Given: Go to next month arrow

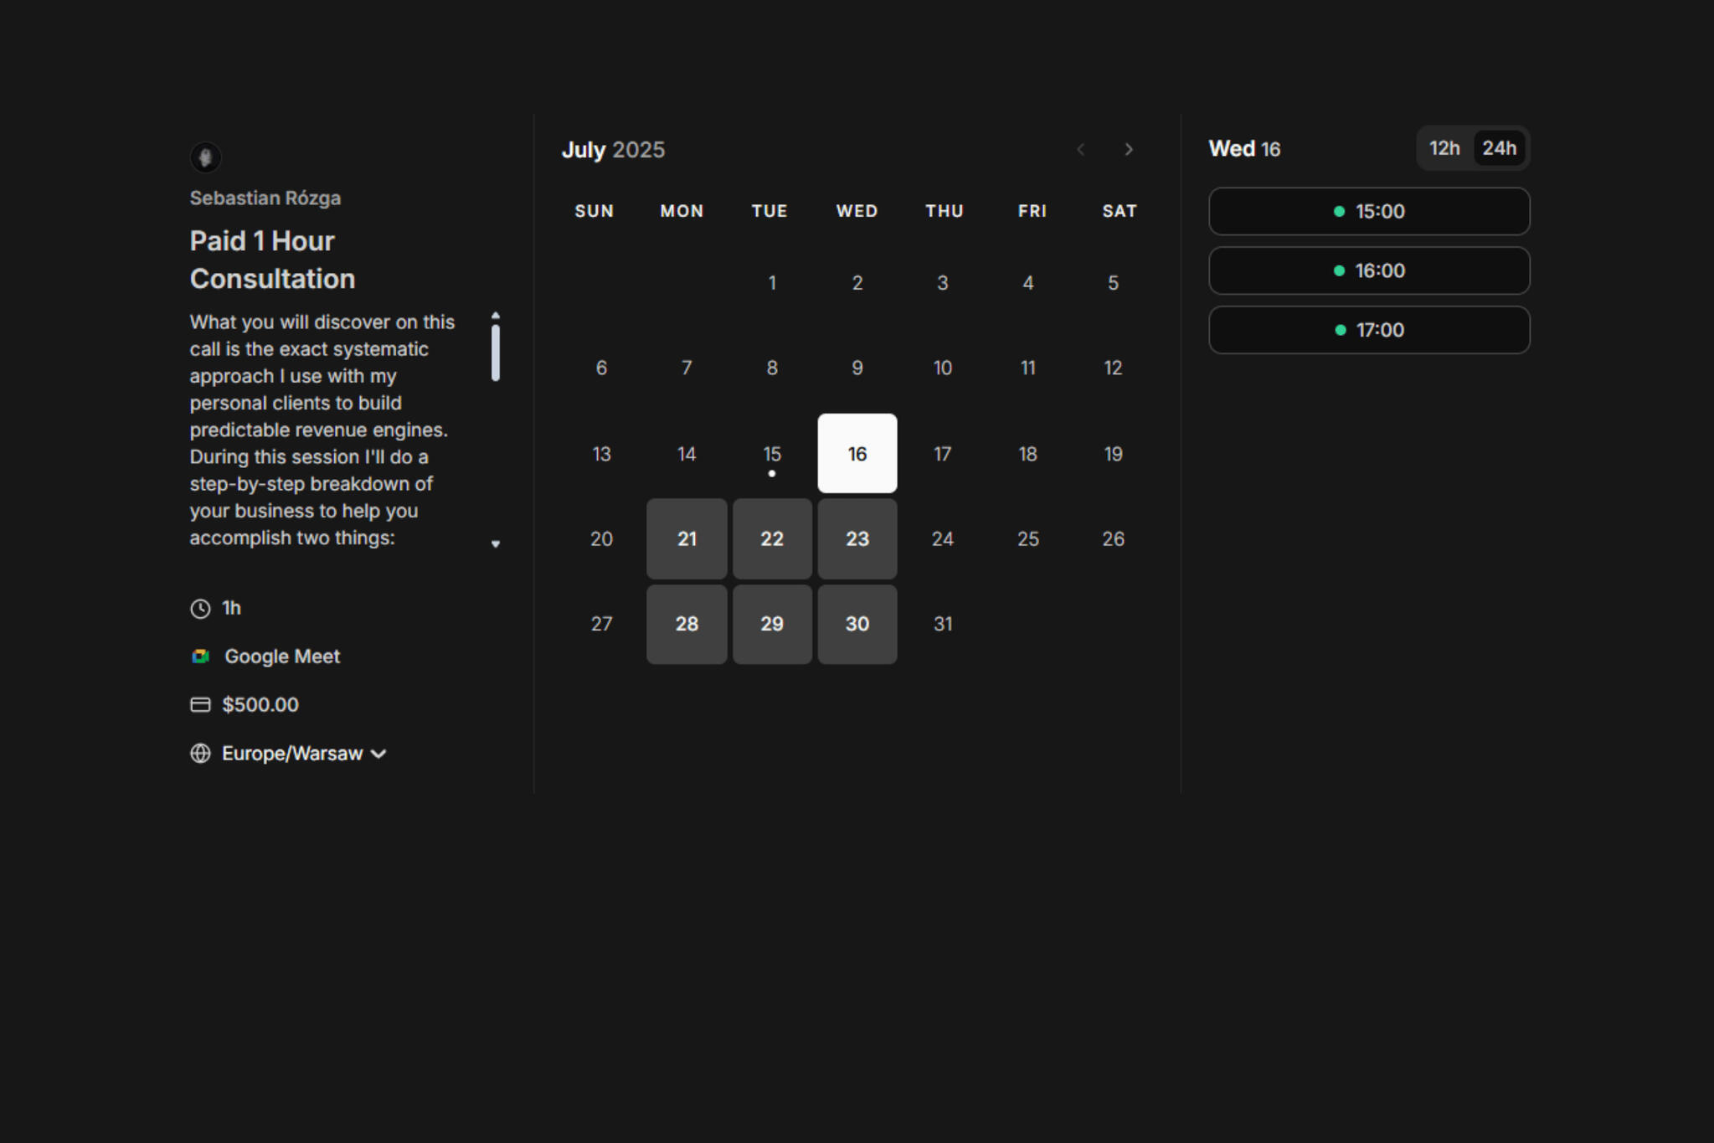Looking at the screenshot, I should pyautogui.click(x=1128, y=149).
